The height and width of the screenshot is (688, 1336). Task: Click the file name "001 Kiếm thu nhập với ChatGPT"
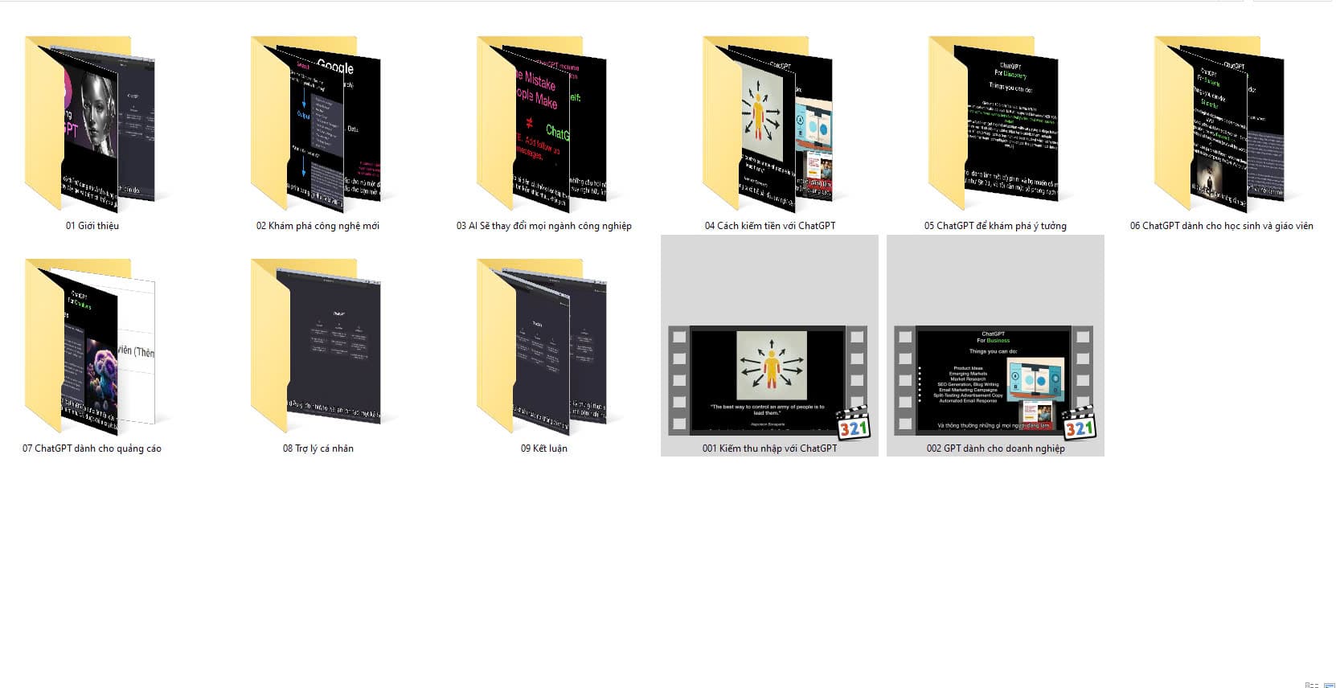(769, 448)
